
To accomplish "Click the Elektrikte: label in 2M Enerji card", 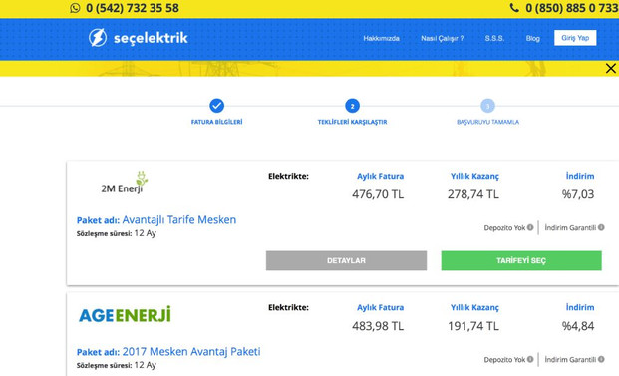I will 288,176.
